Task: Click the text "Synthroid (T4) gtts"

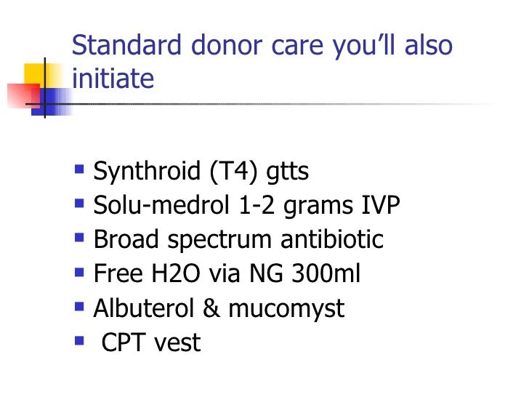Action: click(201, 171)
